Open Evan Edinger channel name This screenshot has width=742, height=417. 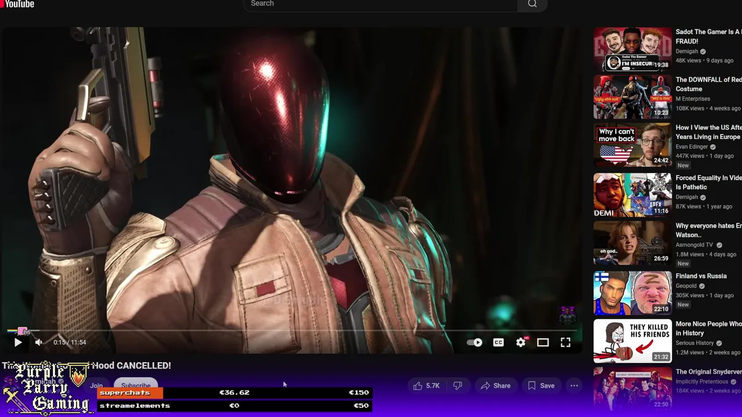692,147
